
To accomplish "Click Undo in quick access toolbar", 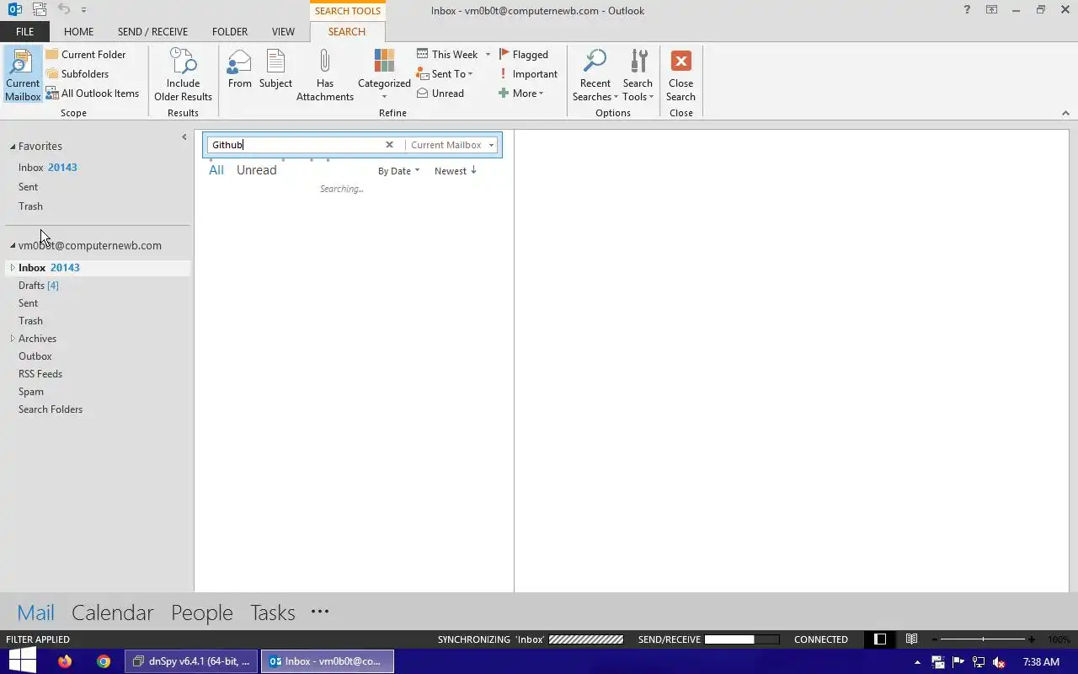I will pyautogui.click(x=64, y=10).
